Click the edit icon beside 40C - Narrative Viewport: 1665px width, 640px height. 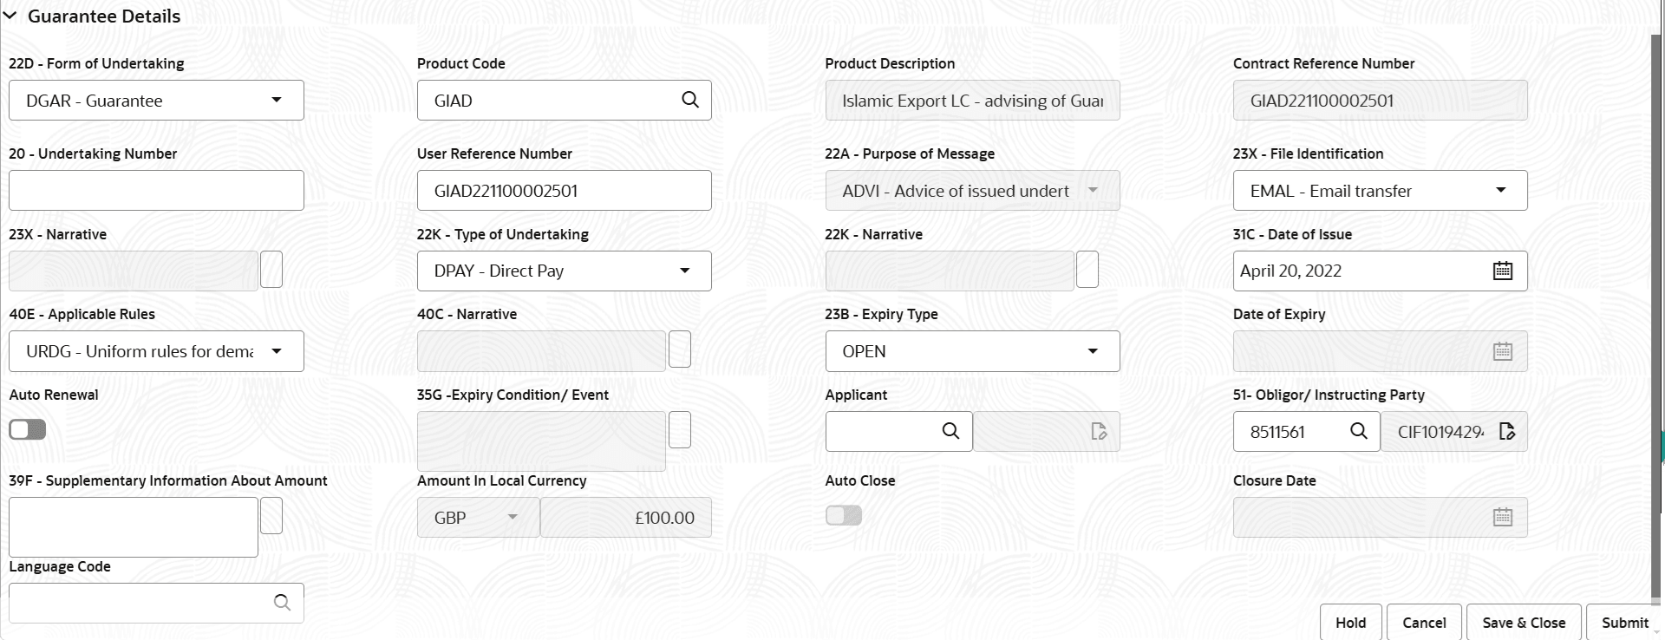680,349
